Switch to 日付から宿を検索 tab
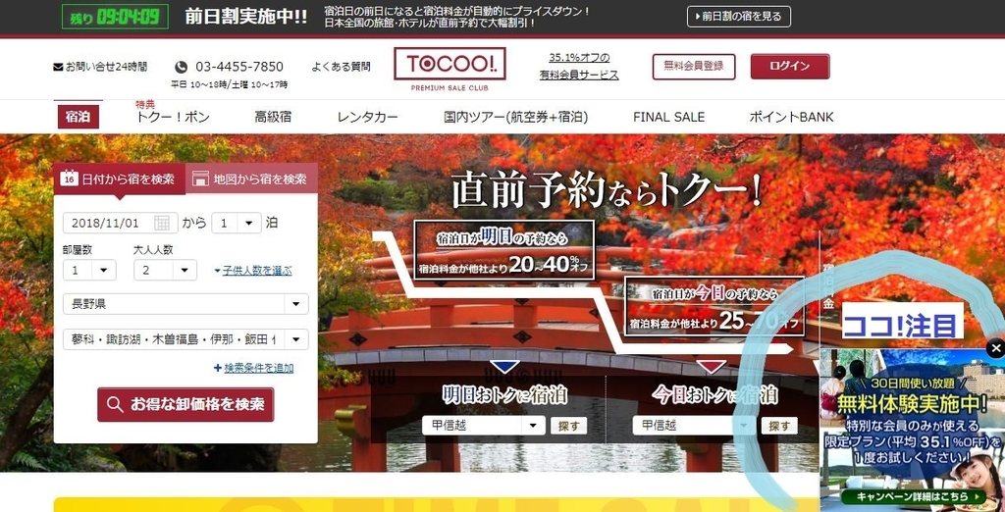This screenshot has height=512, width=1005. click(x=119, y=179)
